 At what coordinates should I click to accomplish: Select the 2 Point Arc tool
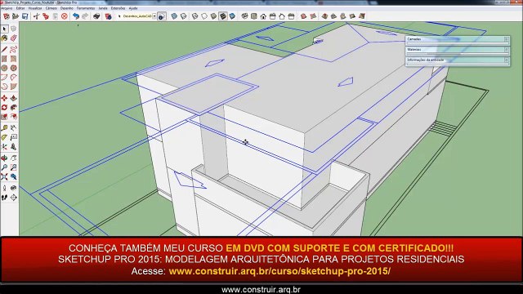click(x=13, y=78)
